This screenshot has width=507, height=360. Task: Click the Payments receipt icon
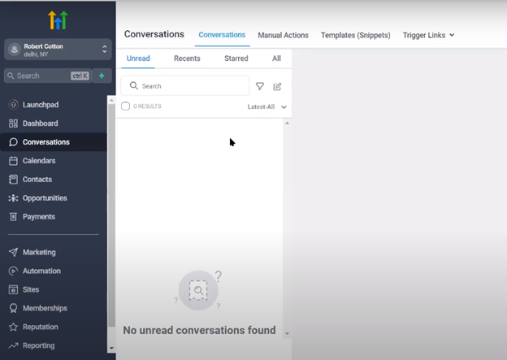tap(13, 217)
